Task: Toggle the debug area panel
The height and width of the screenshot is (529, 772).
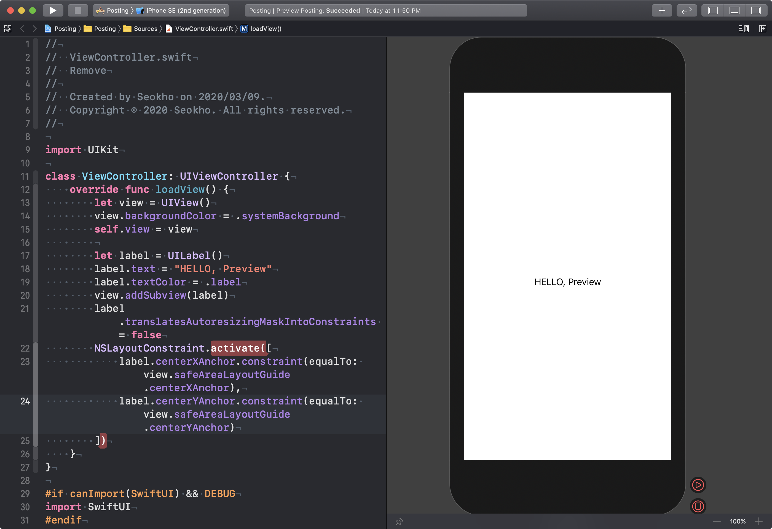Action: tap(734, 10)
